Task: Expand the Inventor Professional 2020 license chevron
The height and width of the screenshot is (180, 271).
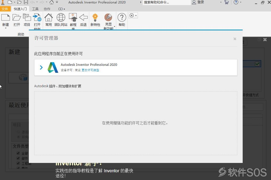Action: click(41, 67)
